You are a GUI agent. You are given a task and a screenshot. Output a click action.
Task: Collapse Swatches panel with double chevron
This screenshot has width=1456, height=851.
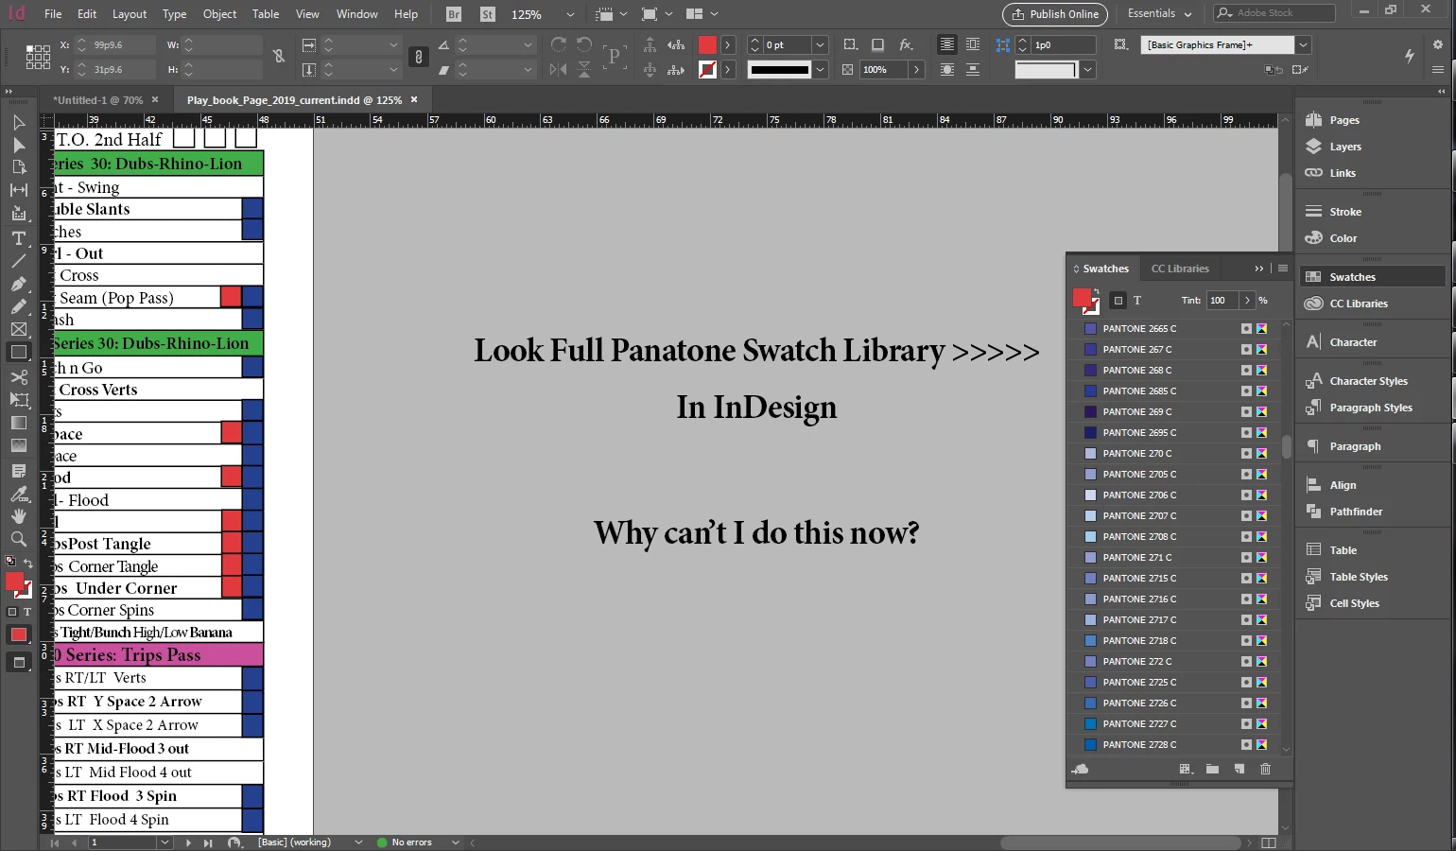(x=1258, y=269)
